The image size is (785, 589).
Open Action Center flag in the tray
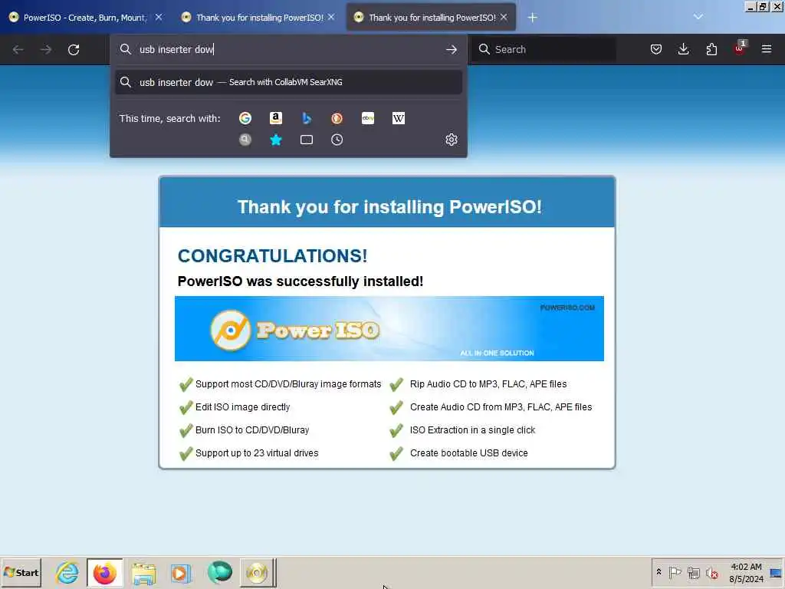(x=675, y=572)
